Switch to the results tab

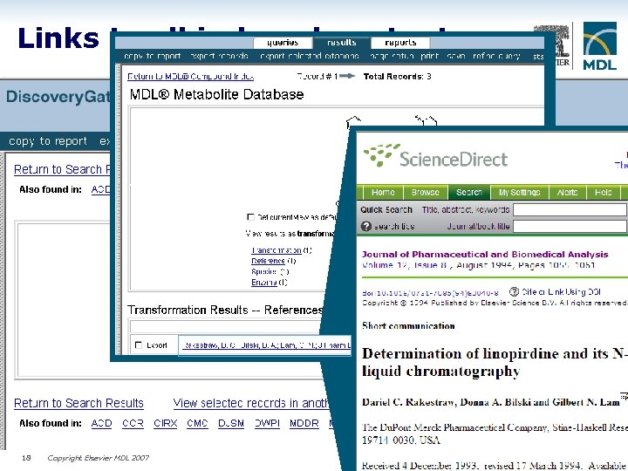coord(341,43)
